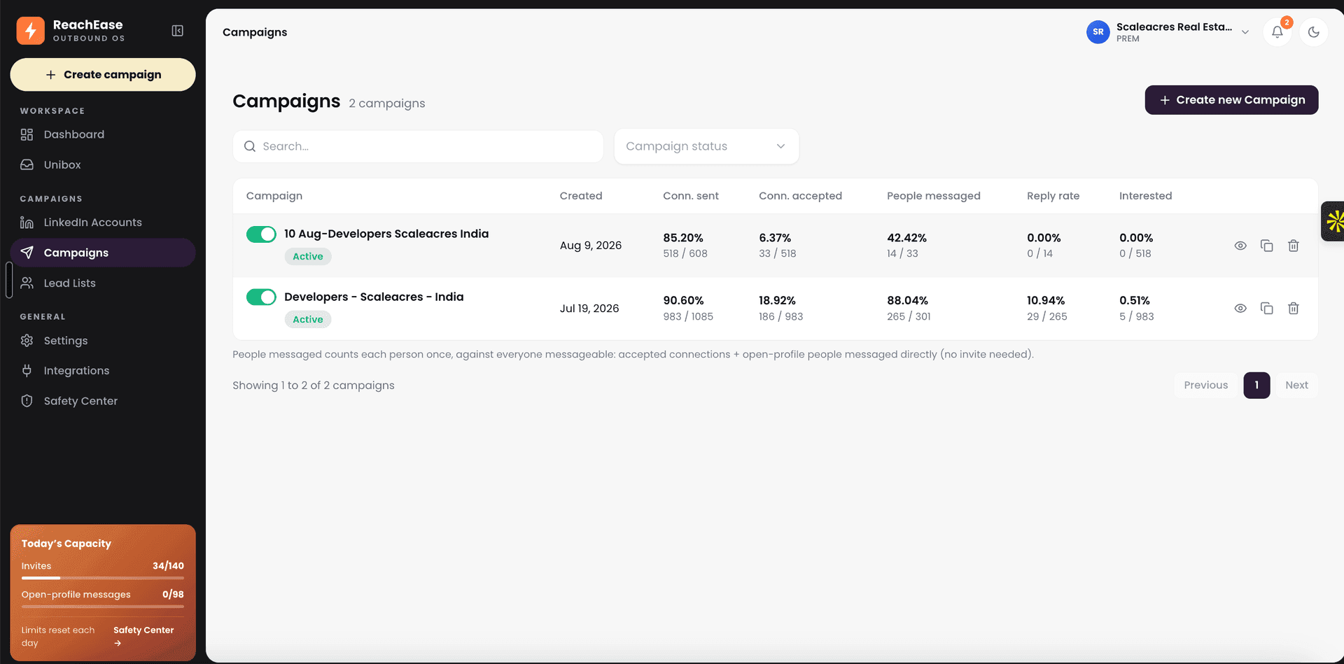
Task: Click the Open-profile messages 0/98 progress bar
Action: click(x=103, y=606)
